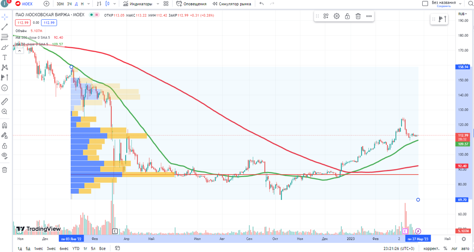Toggle lock all drawings in left toolbar

point(5,146)
